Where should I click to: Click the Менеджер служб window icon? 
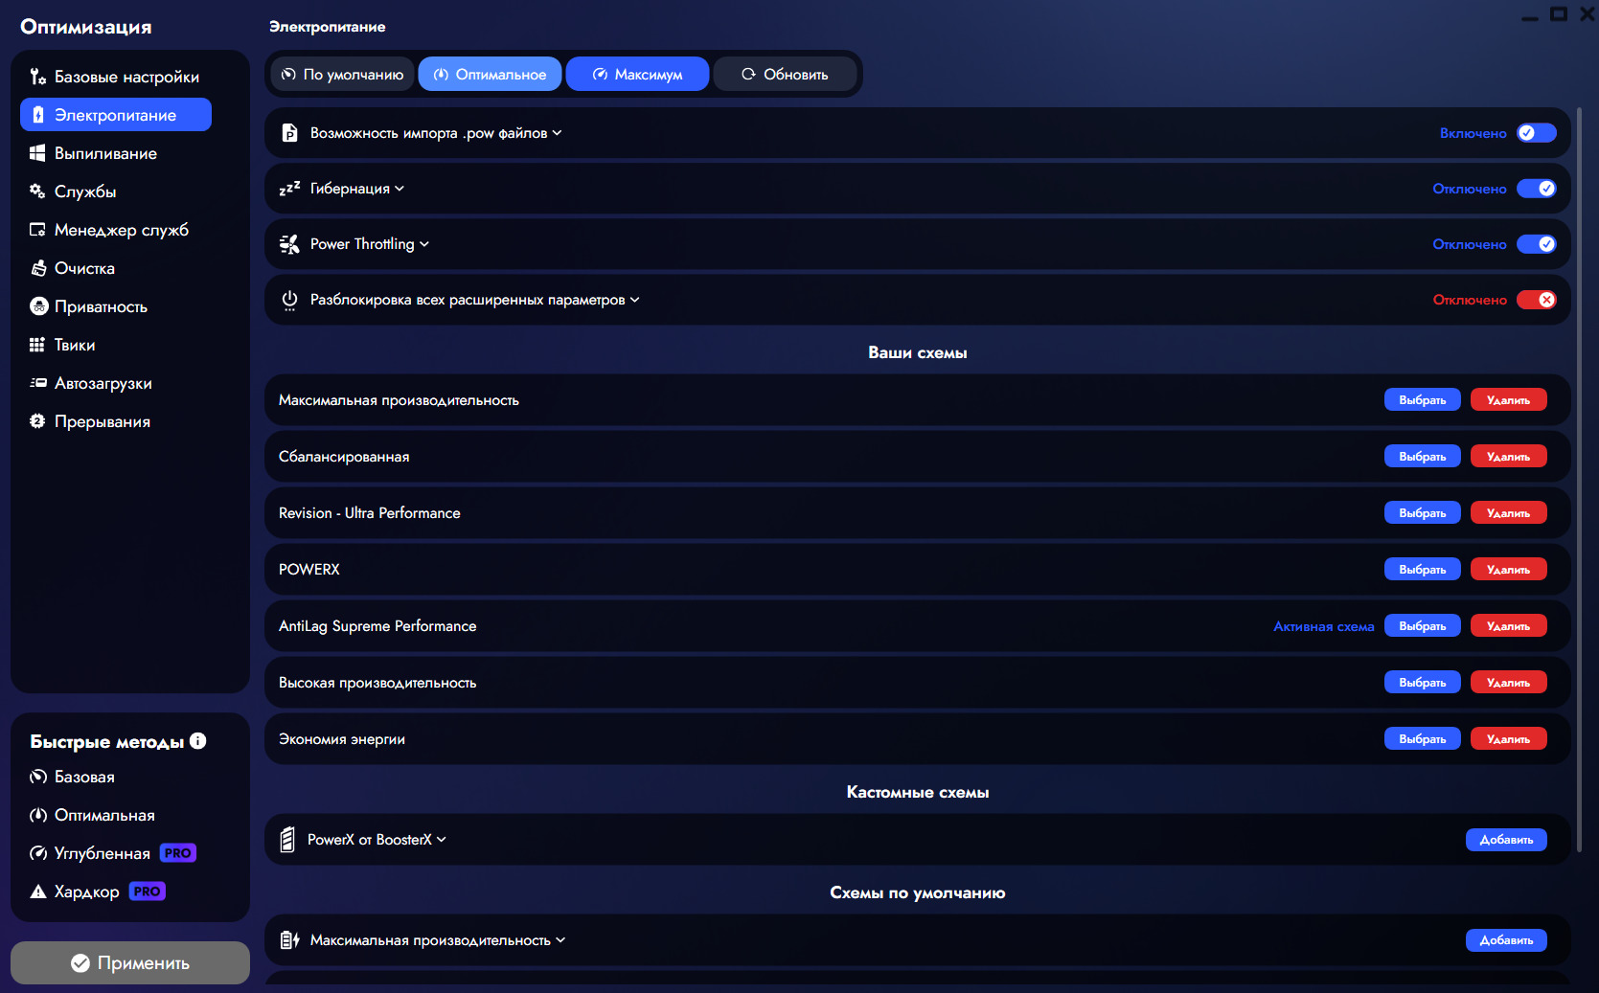(x=37, y=230)
